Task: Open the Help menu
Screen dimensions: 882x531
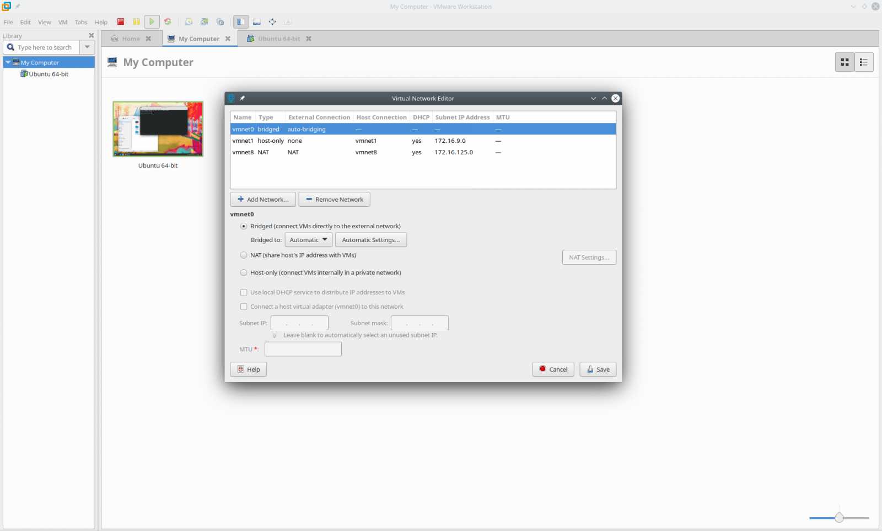Action: [101, 22]
